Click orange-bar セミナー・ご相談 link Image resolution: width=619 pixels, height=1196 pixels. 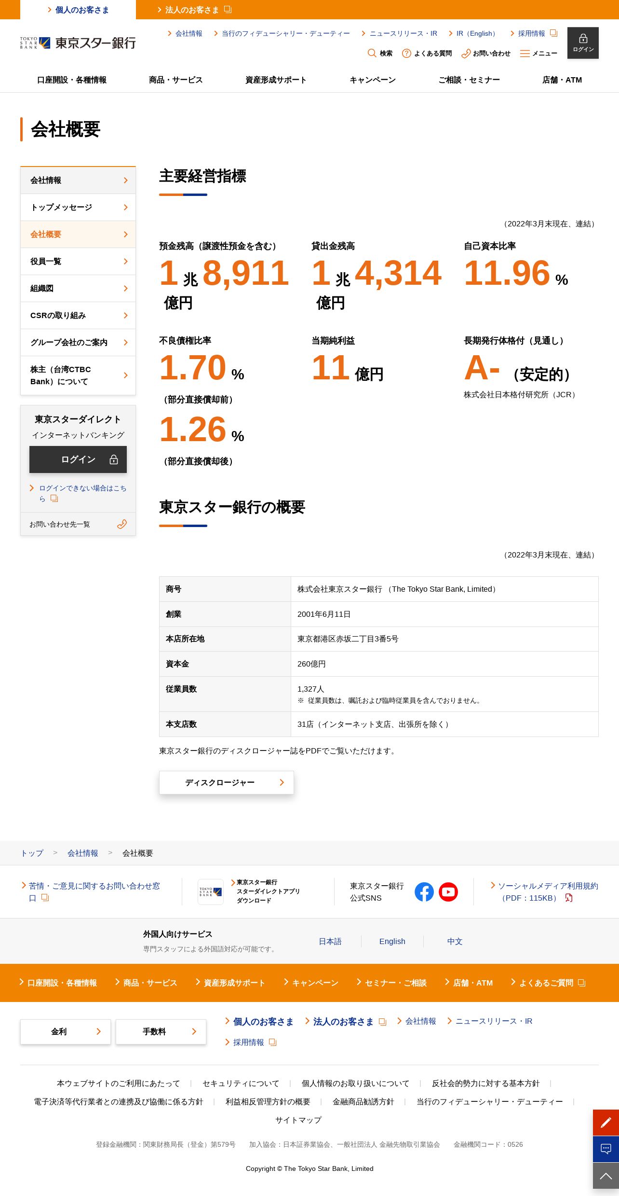click(396, 983)
